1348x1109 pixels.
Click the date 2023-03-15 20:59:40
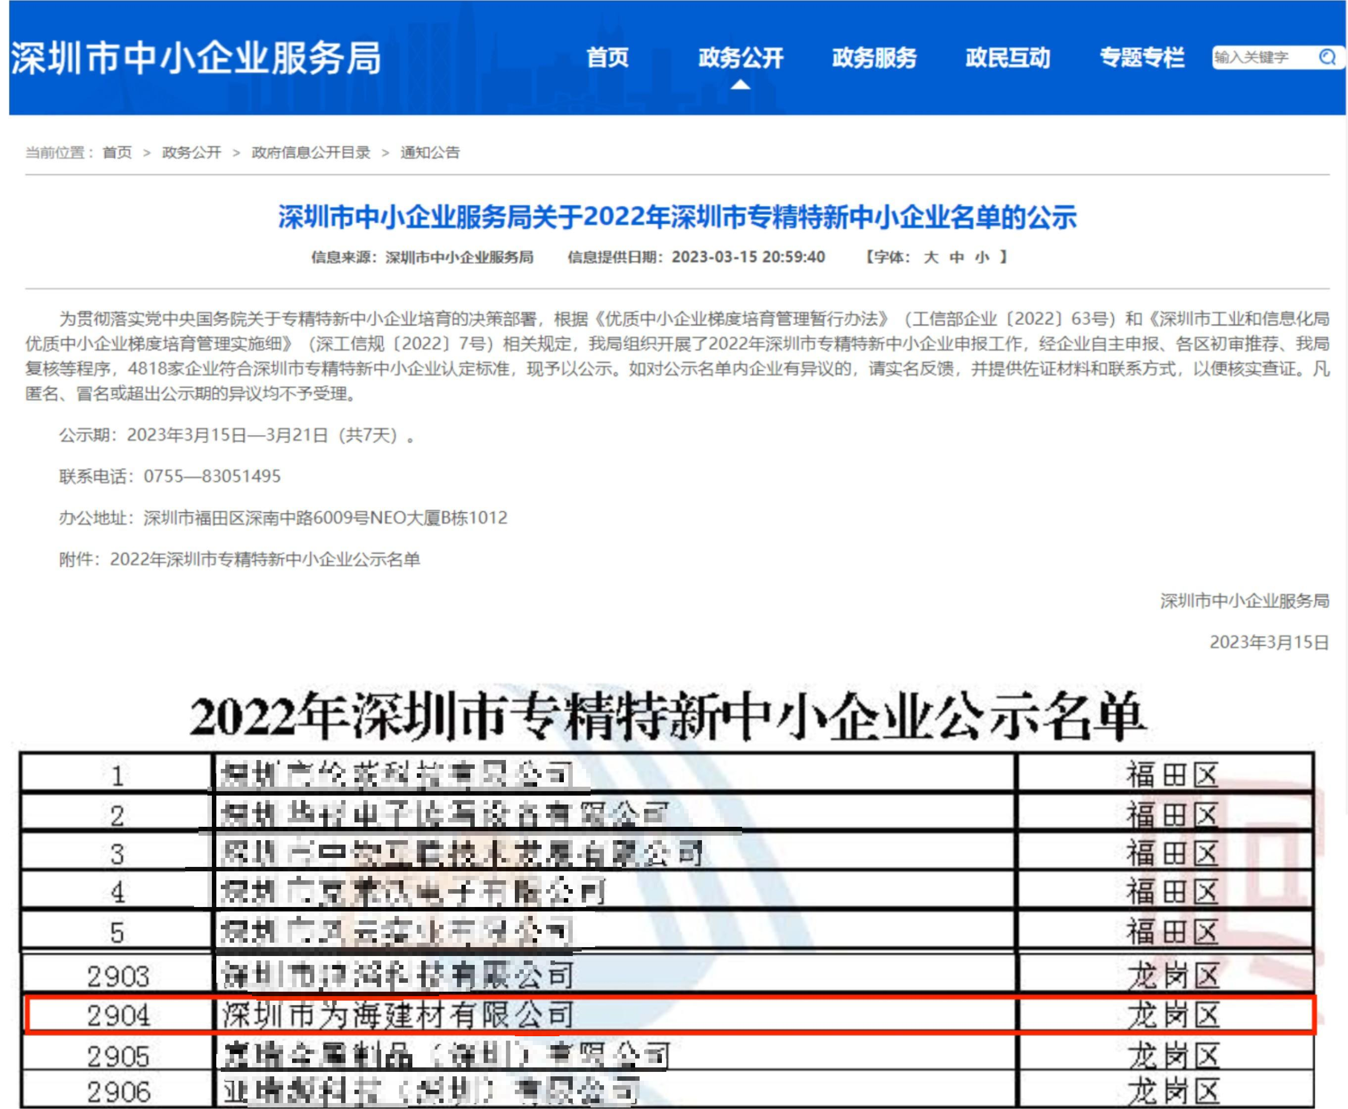click(748, 257)
